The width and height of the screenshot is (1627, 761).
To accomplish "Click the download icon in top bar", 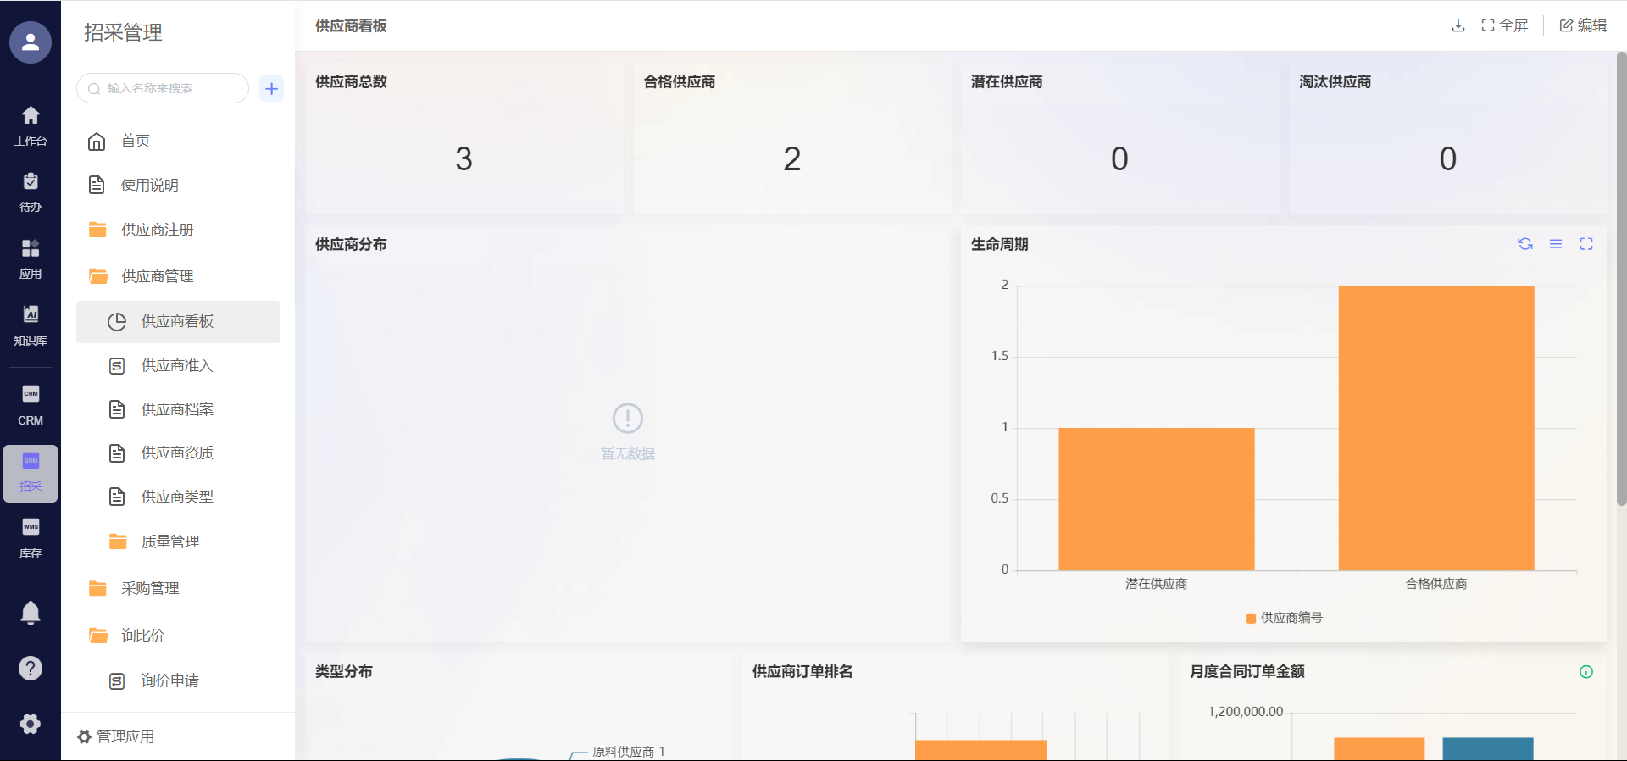I will pyautogui.click(x=1458, y=25).
